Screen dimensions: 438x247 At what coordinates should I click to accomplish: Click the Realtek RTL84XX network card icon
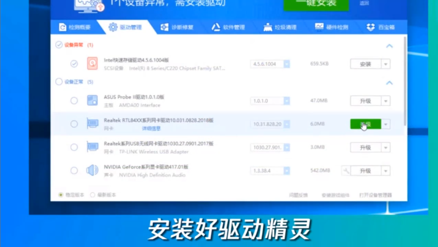pyautogui.click(x=92, y=123)
